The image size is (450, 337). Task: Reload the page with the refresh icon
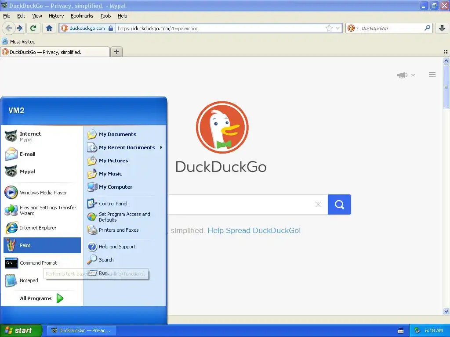click(33, 28)
